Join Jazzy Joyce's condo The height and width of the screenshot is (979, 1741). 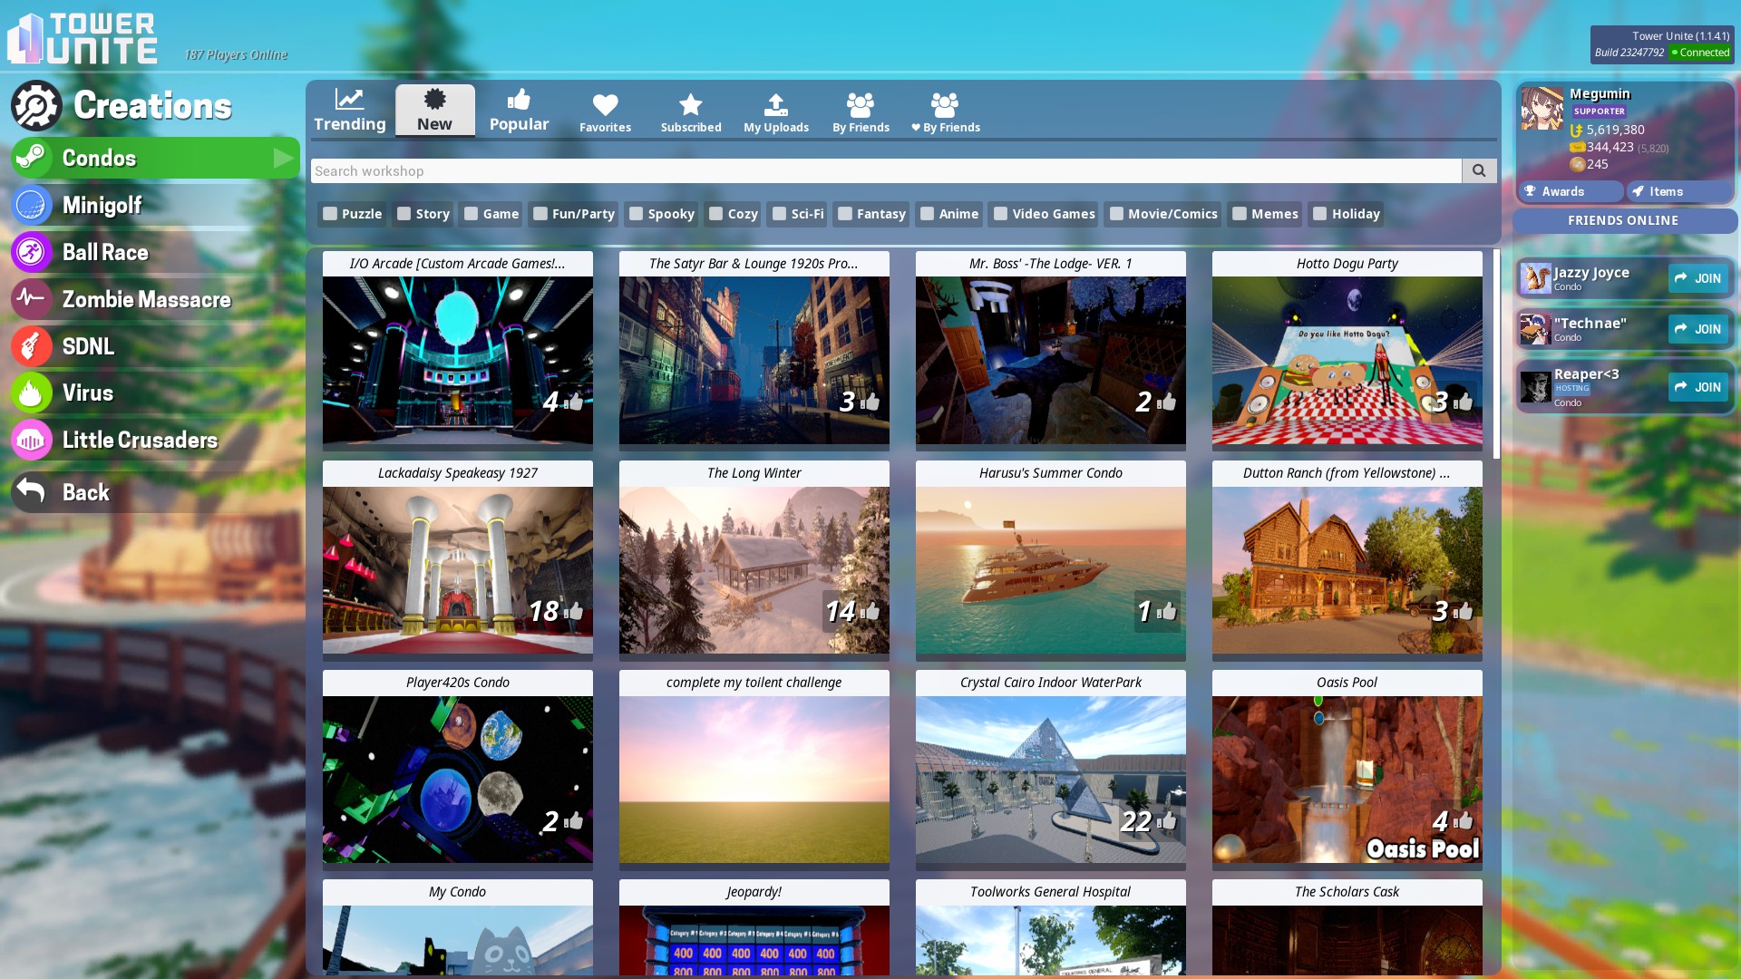pos(1698,278)
